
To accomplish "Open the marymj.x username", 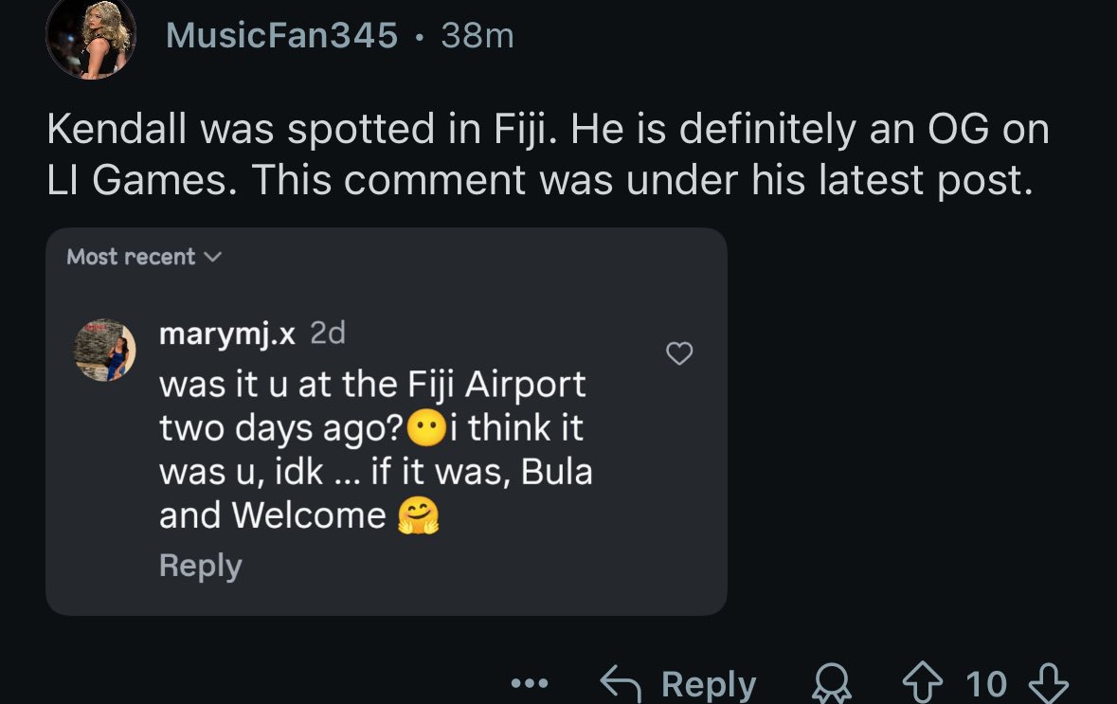I will click(227, 334).
